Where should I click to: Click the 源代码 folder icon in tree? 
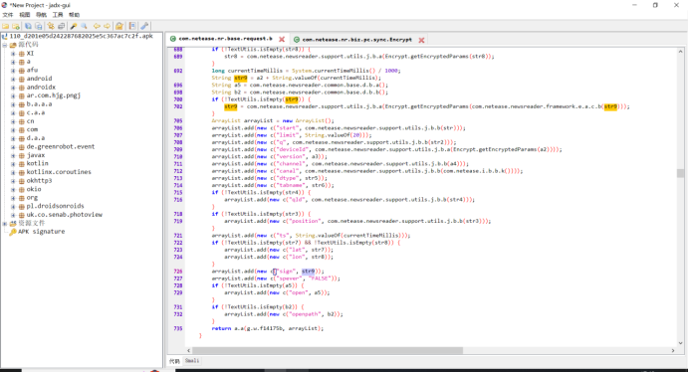(x=13, y=45)
